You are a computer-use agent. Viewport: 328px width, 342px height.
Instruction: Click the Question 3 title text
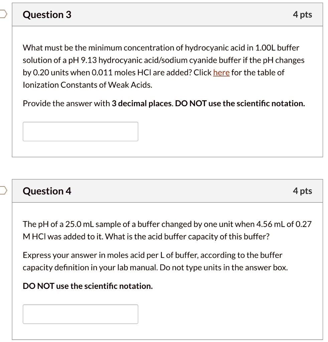46,14
